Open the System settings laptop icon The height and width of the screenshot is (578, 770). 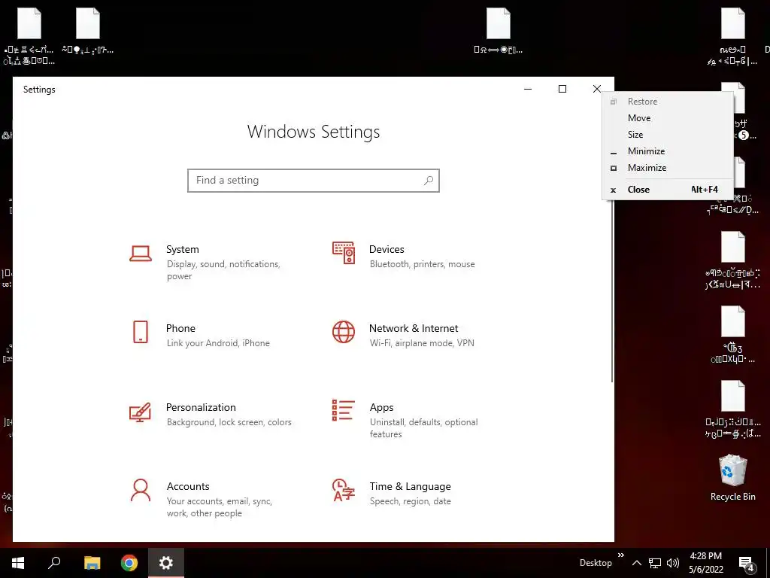coord(141,253)
